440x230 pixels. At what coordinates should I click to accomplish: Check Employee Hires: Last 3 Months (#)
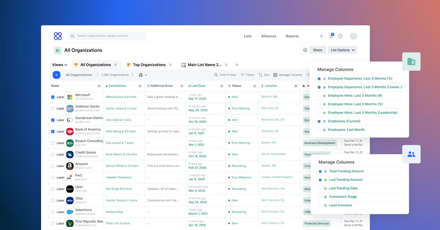tap(319, 96)
